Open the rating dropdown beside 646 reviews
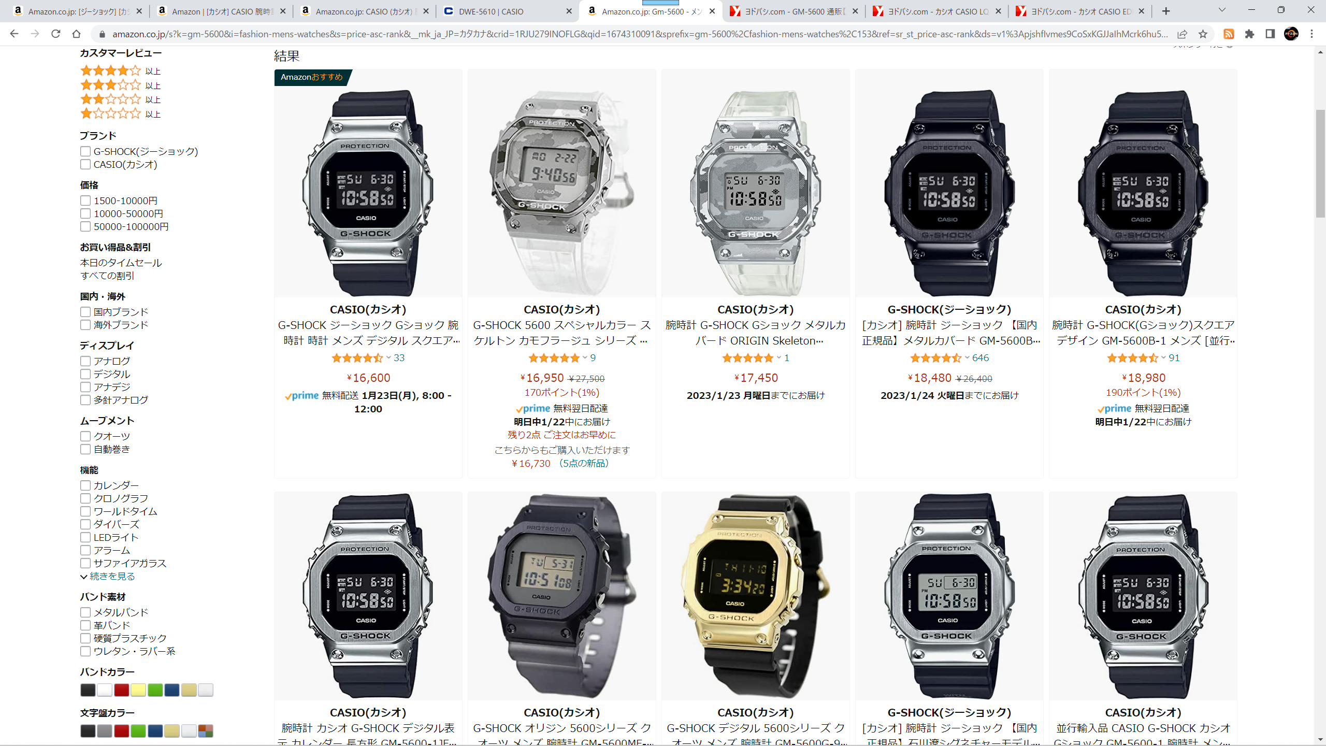Screen dimensions: 1326x746 (967, 357)
